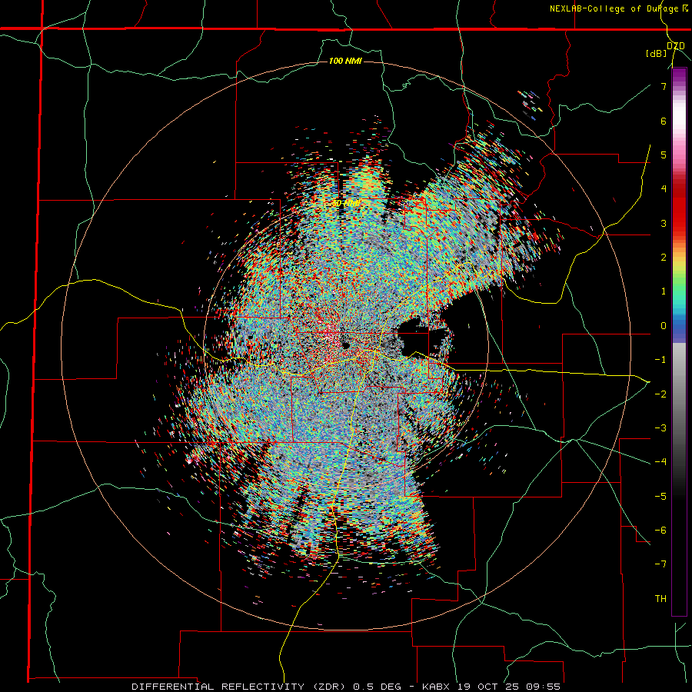Click the DZD color scale title
Image resolution: width=692 pixels, height=692 pixels.
(x=676, y=46)
